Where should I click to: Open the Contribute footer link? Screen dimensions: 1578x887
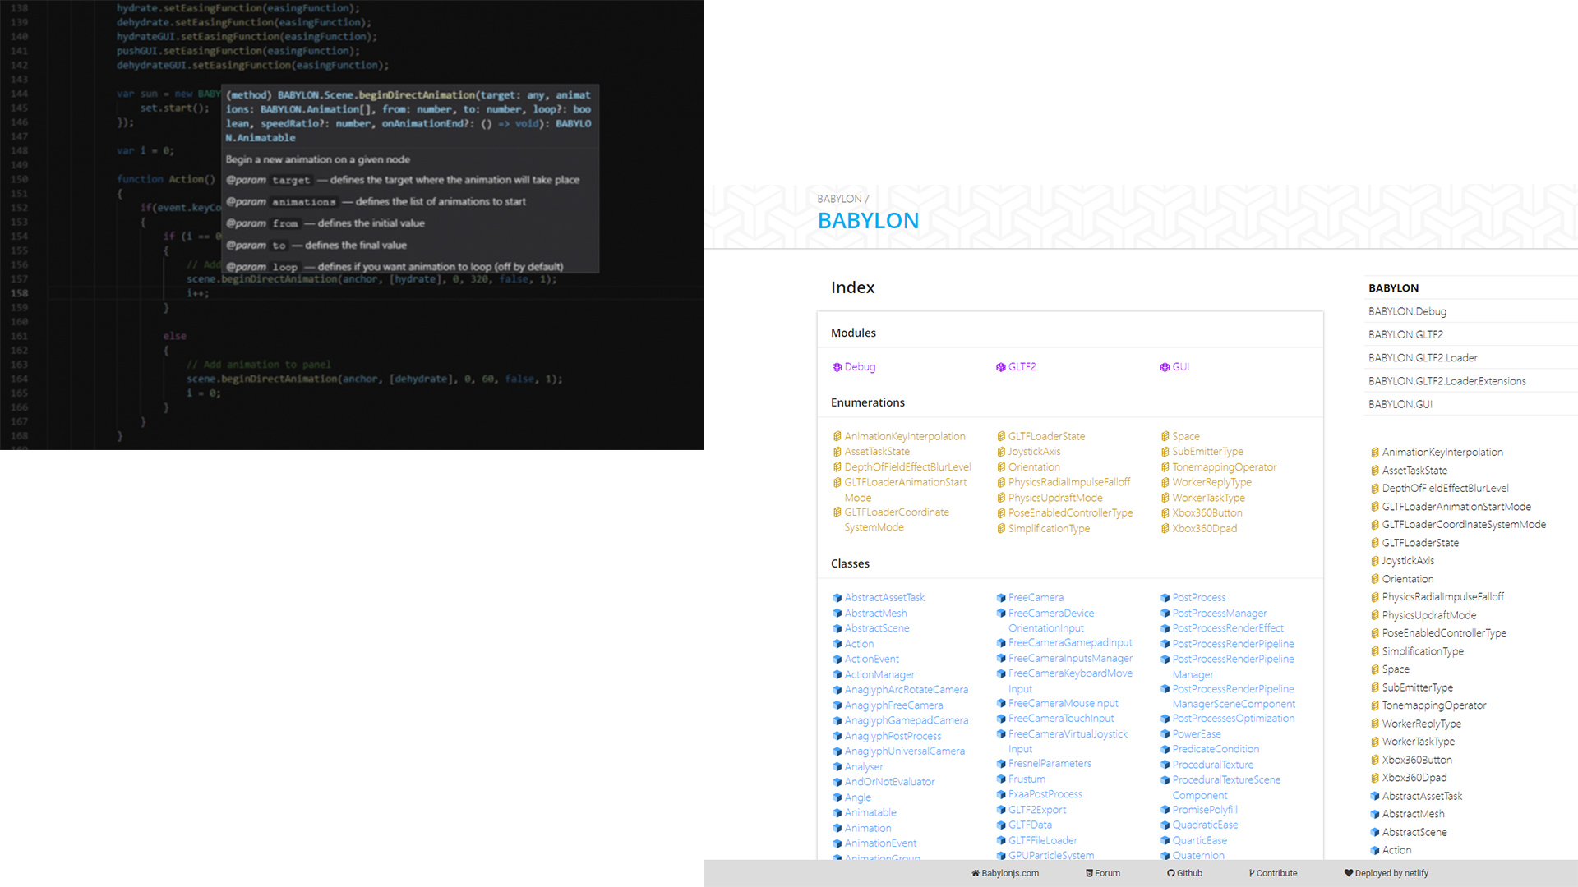point(1273,873)
